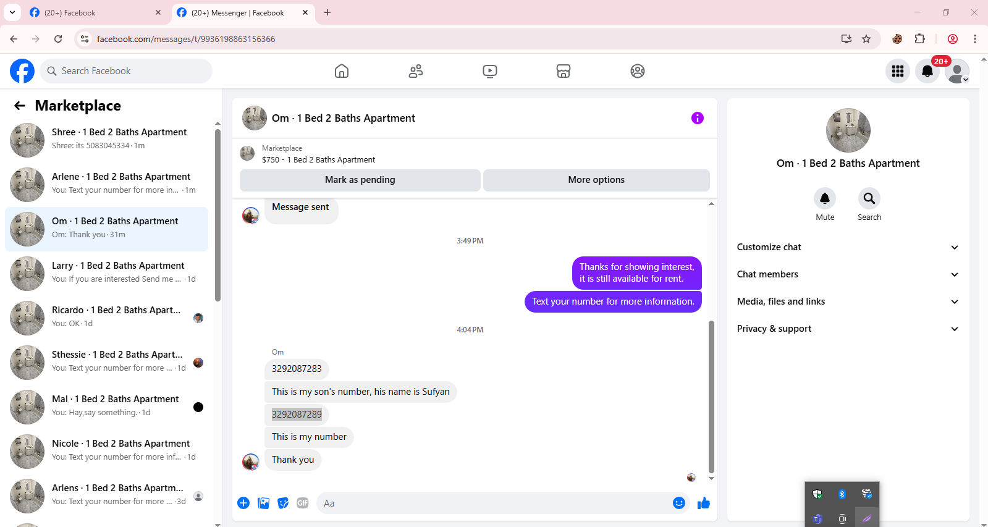Expand the Privacy & support section
This screenshot has width=988, height=527.
click(848, 329)
